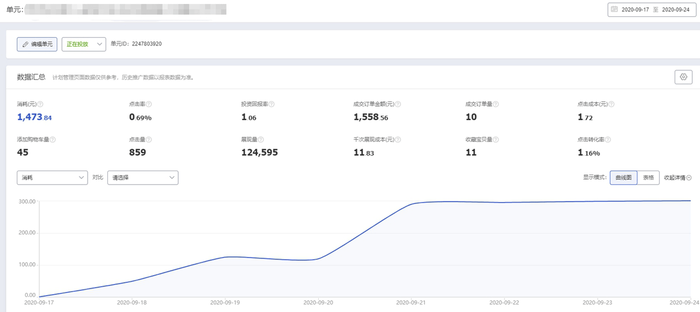Click the help icon beside 成交订单金额(元)
700x312 pixels.
point(398,104)
